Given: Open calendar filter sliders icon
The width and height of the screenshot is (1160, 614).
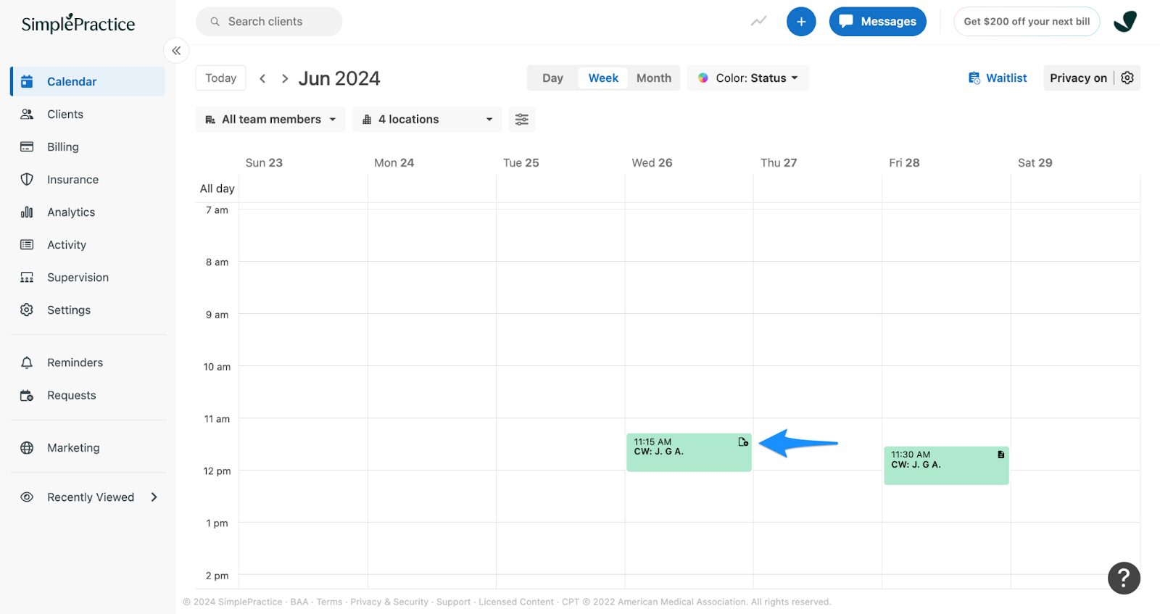Looking at the screenshot, I should [x=522, y=119].
